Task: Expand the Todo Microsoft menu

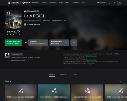Action: (102, 3)
